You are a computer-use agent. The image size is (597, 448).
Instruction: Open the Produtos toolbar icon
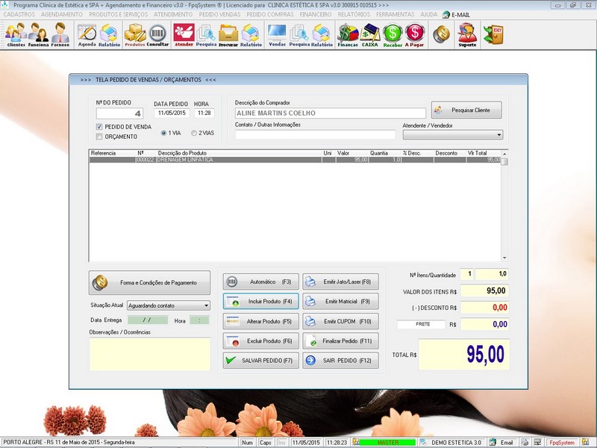click(135, 34)
